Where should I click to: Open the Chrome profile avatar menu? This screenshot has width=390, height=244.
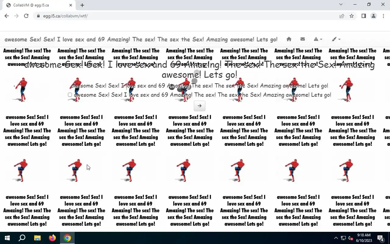[x=374, y=16]
